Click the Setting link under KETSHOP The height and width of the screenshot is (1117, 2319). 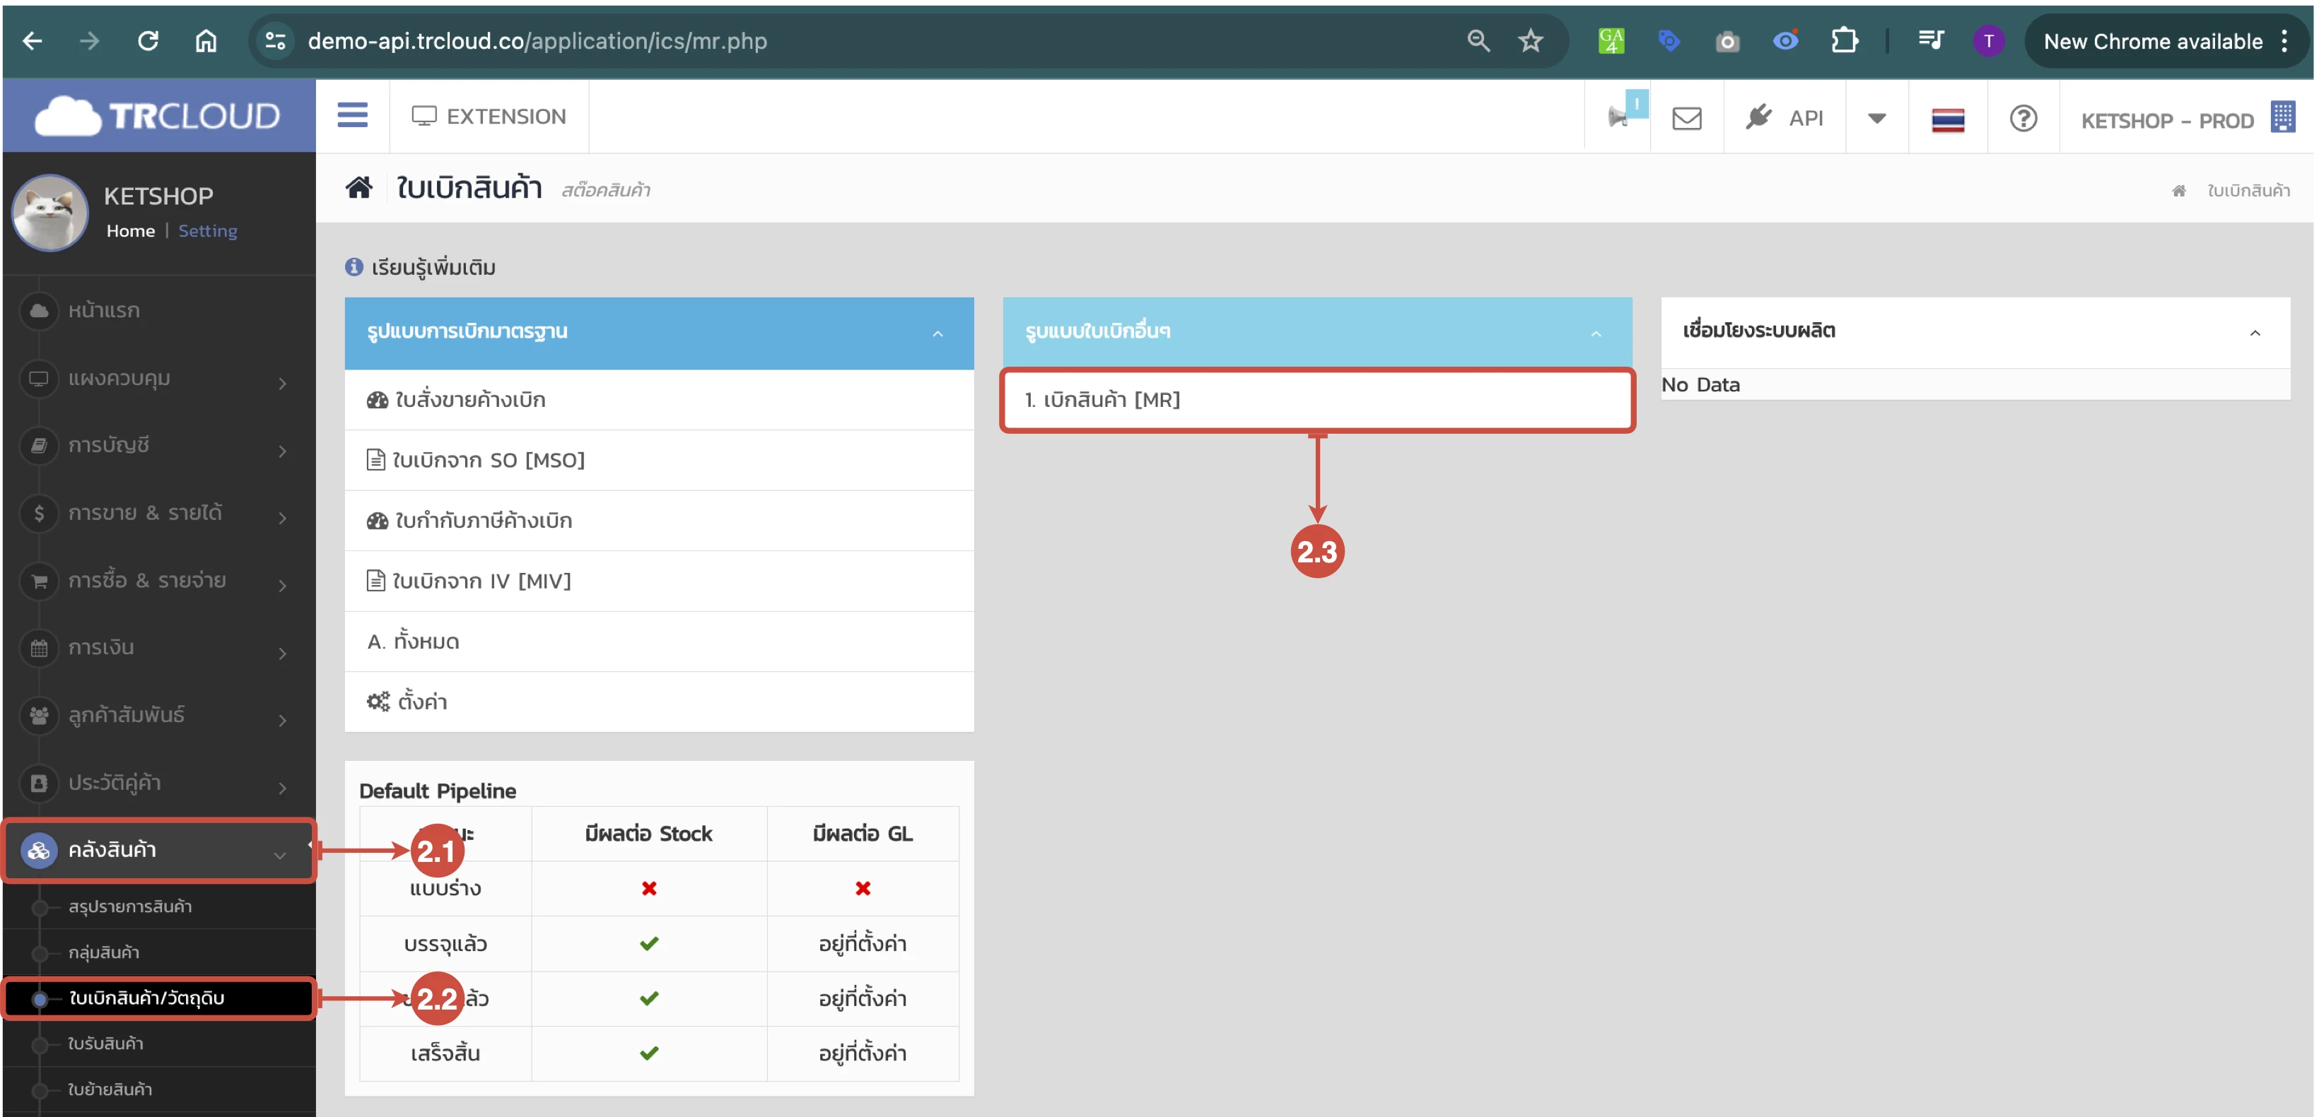pyautogui.click(x=207, y=231)
